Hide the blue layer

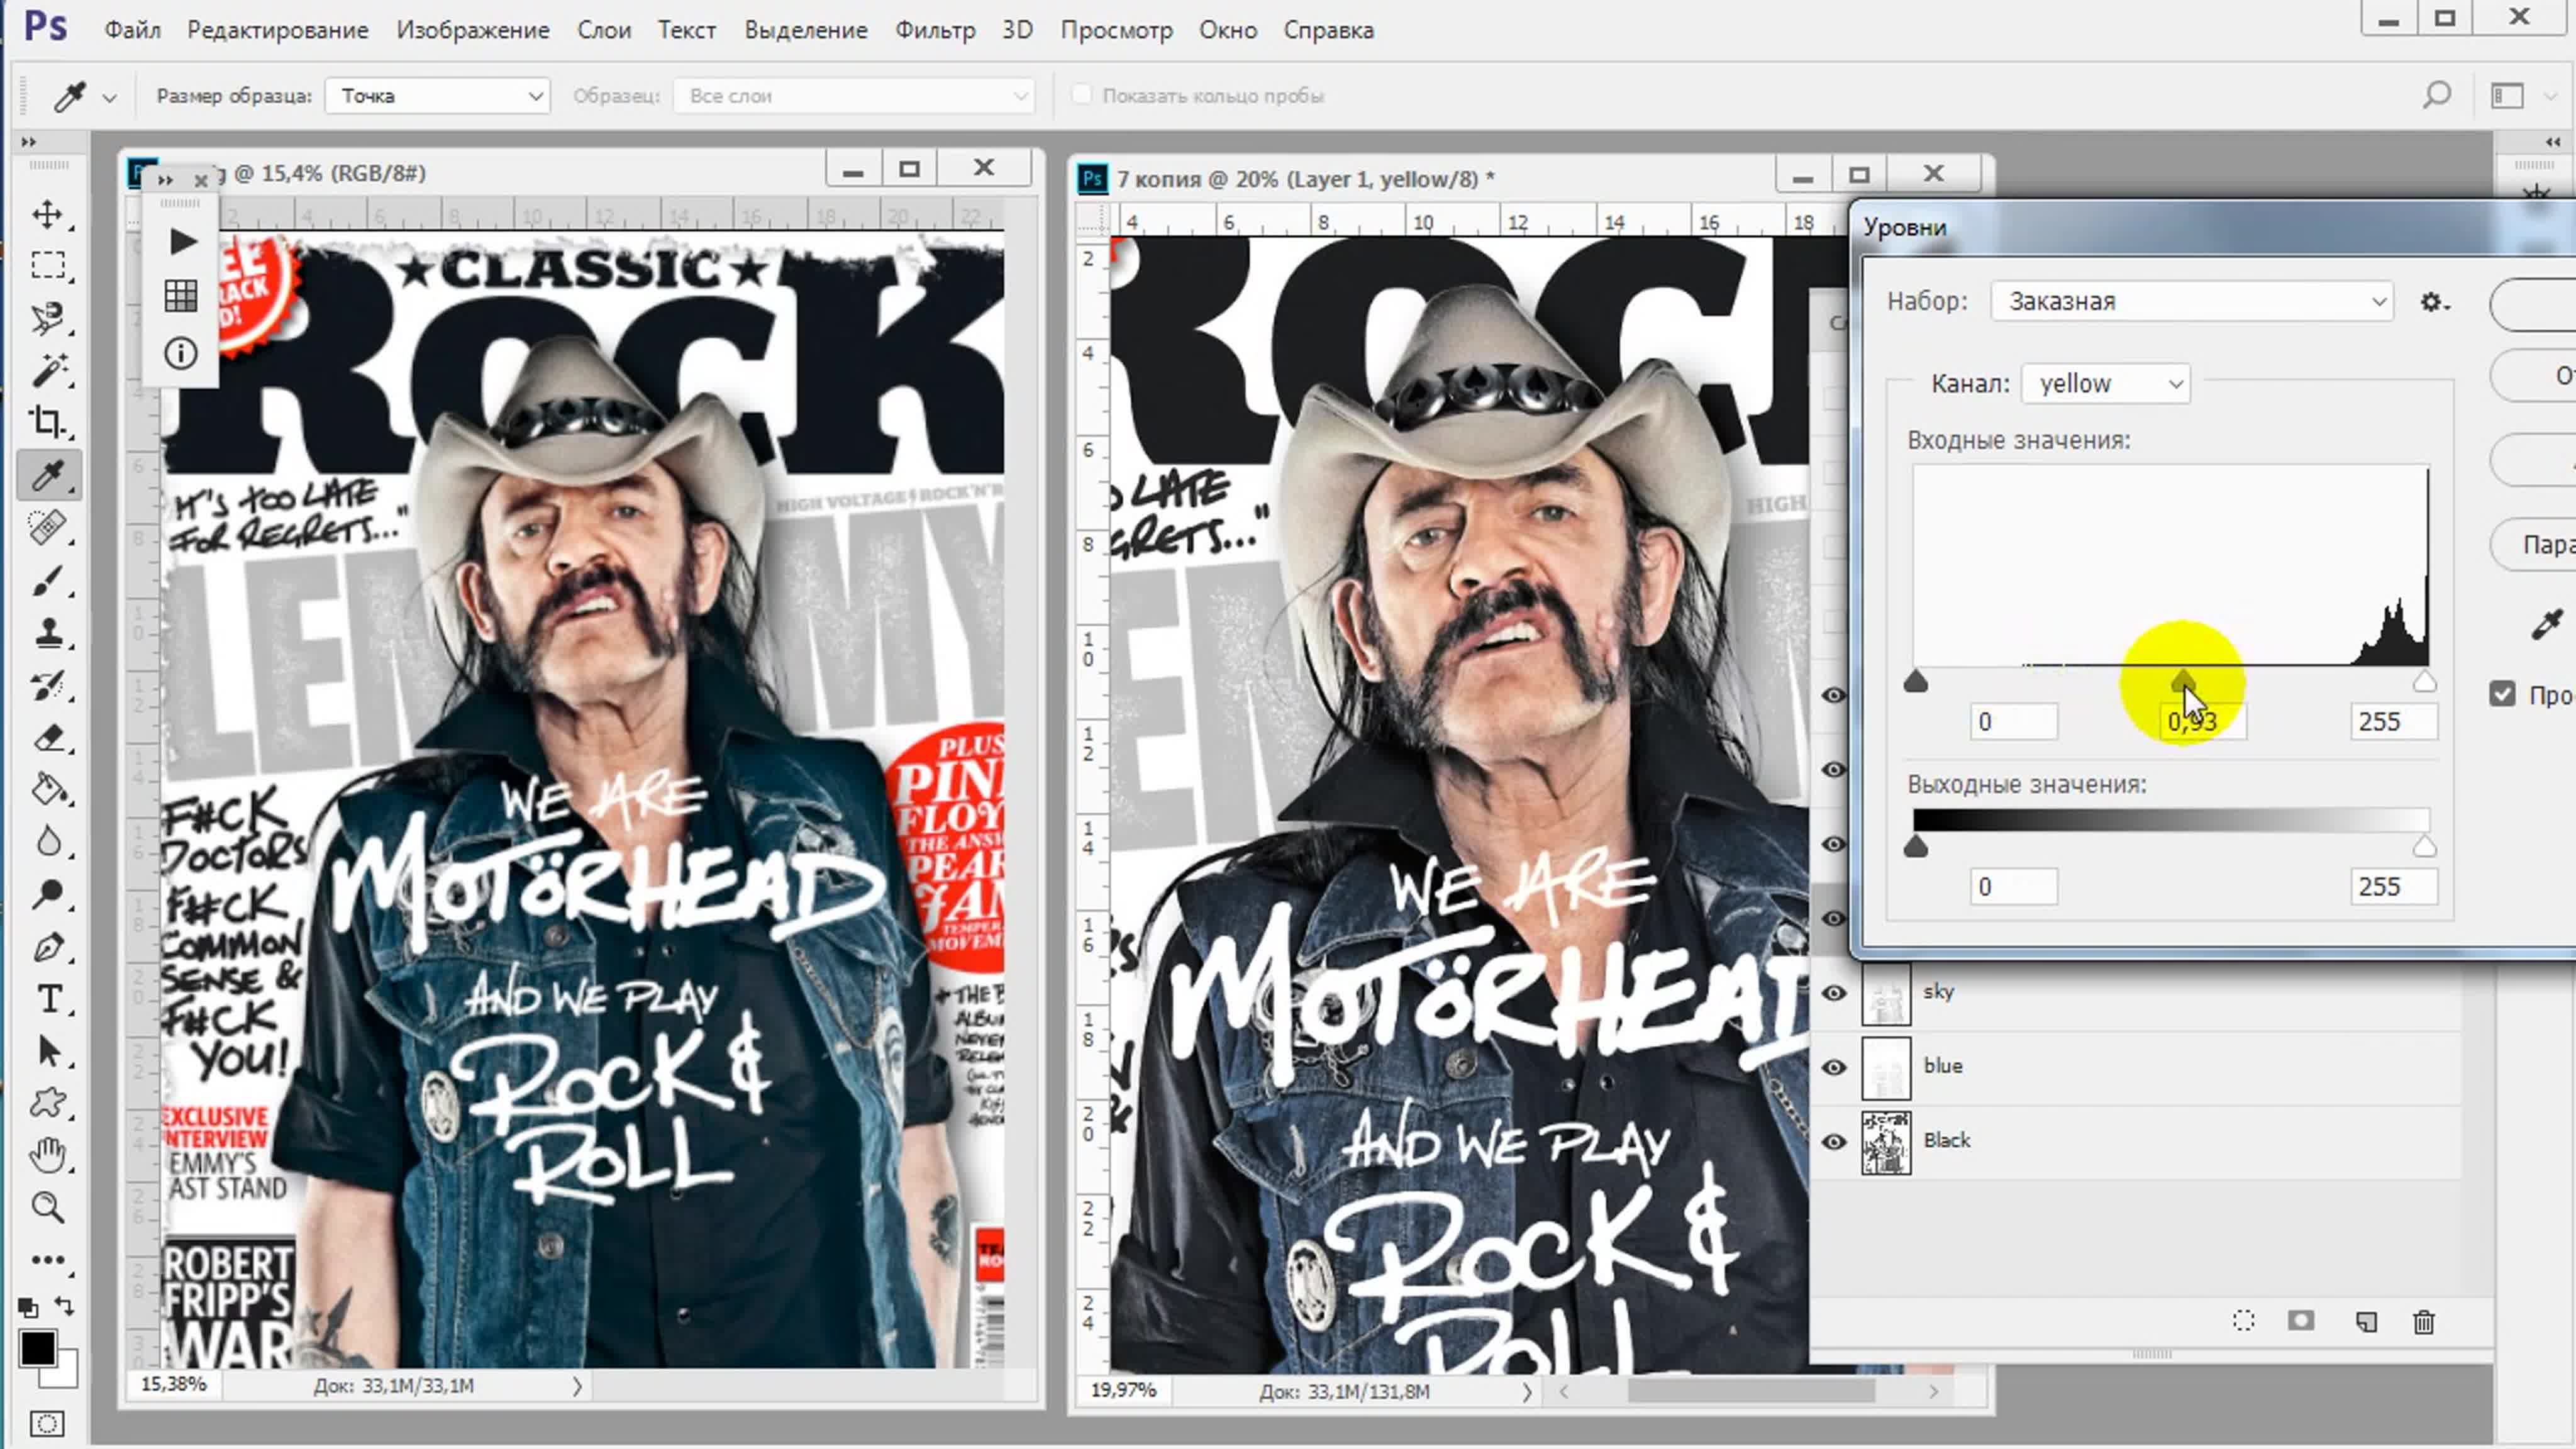point(1833,1067)
